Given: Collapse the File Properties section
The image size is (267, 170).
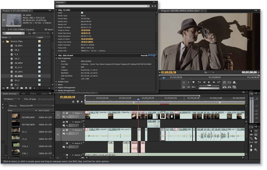Looking at the screenshot, I should pyautogui.click(x=56, y=58).
